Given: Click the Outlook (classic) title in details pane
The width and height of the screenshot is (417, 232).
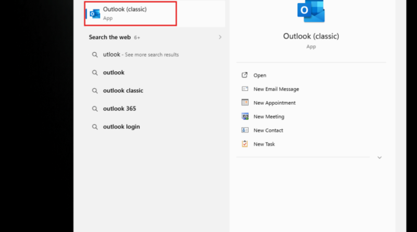Looking at the screenshot, I should pos(311,36).
